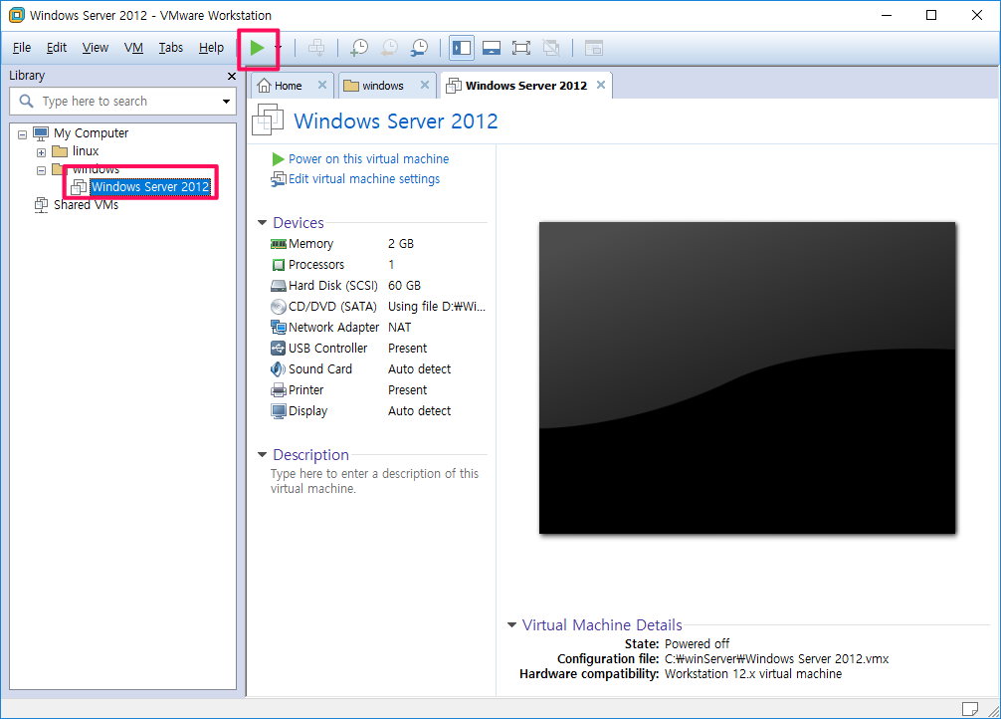Enter full screen mode icon

(521, 48)
